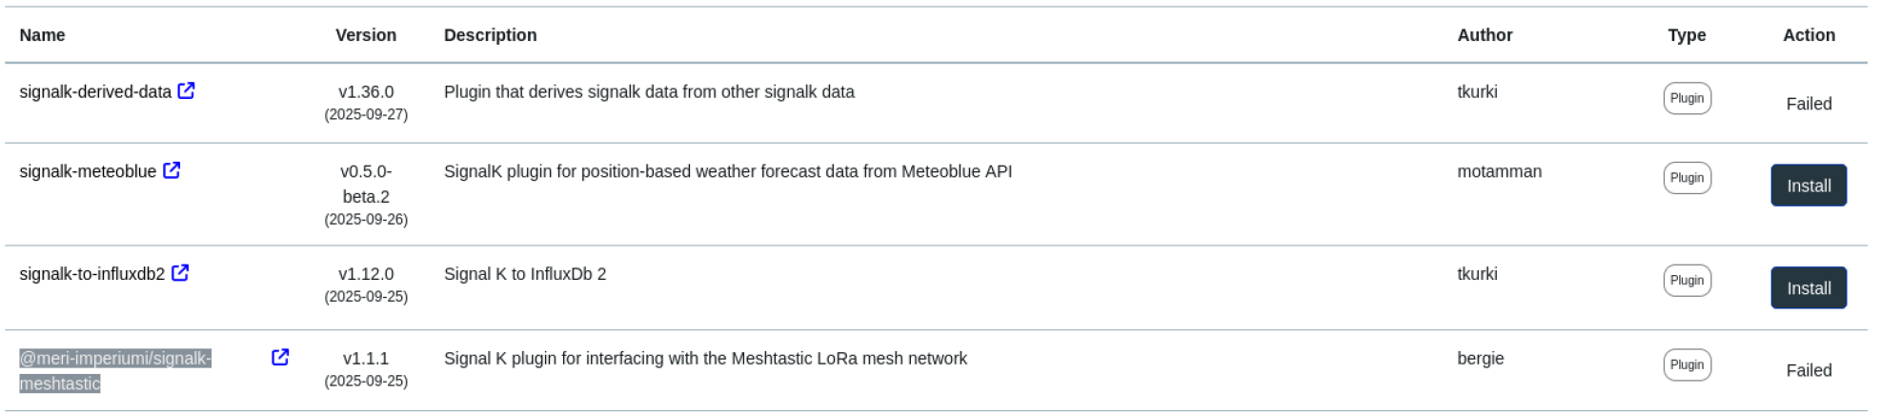Open external link for signalk-meshtastic plugin

pyautogui.click(x=280, y=358)
